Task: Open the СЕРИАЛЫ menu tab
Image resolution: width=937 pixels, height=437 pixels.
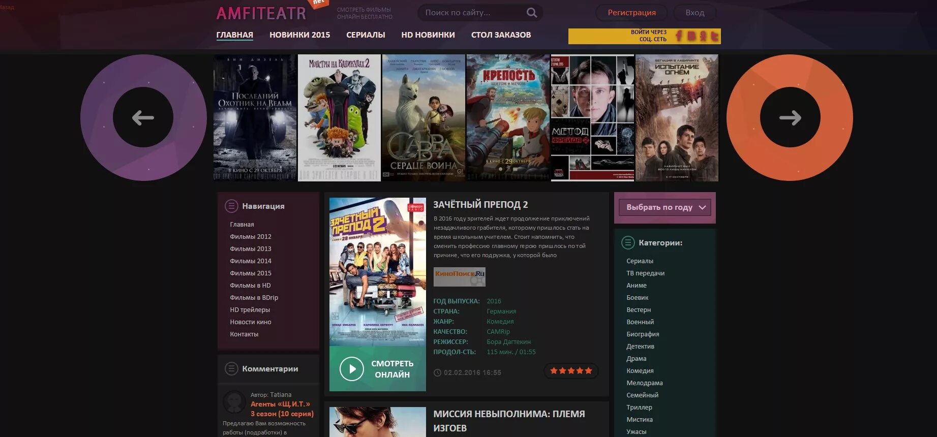Action: [x=366, y=35]
